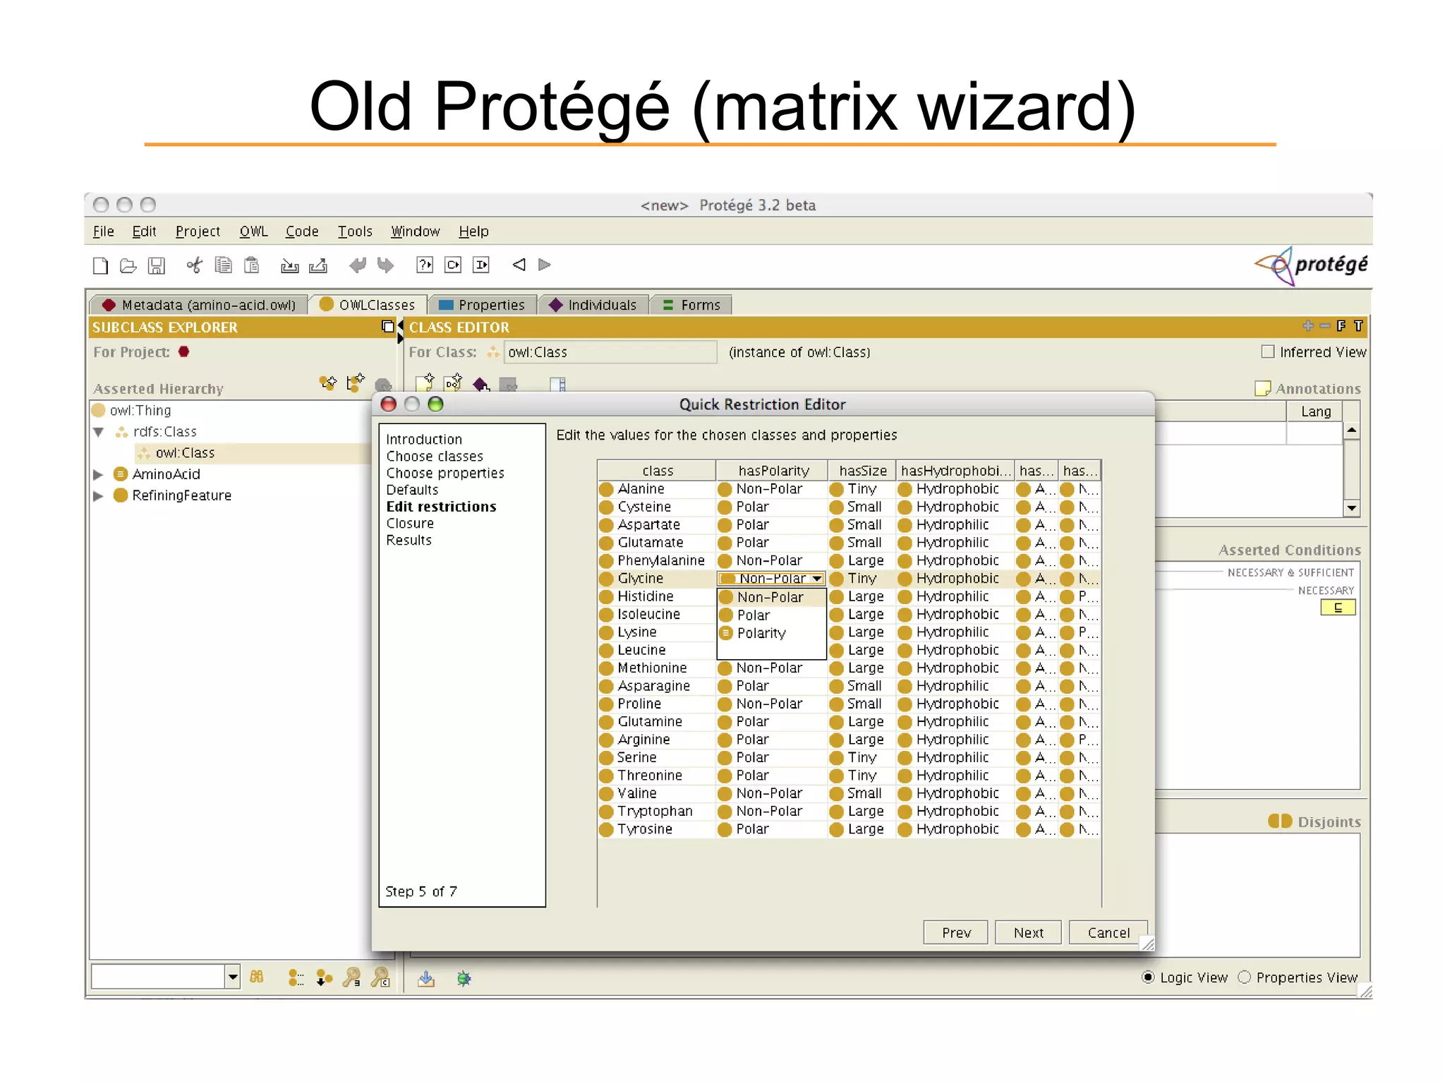1445x1084 pixels.
Task: Expand the AminoAcid tree node
Action: pyautogui.click(x=99, y=474)
